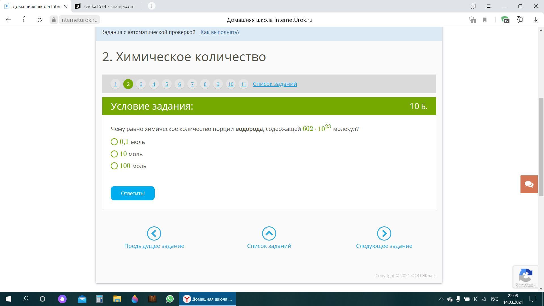Select the 10 моль answer option
544x306 pixels.
click(x=114, y=154)
